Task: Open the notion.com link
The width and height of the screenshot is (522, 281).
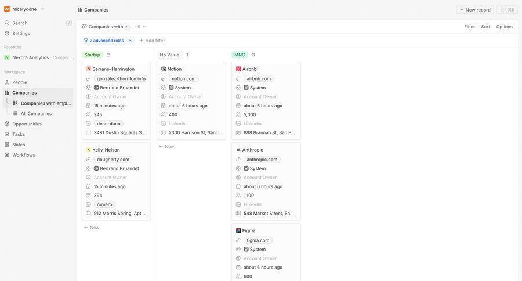Action: click(x=184, y=78)
